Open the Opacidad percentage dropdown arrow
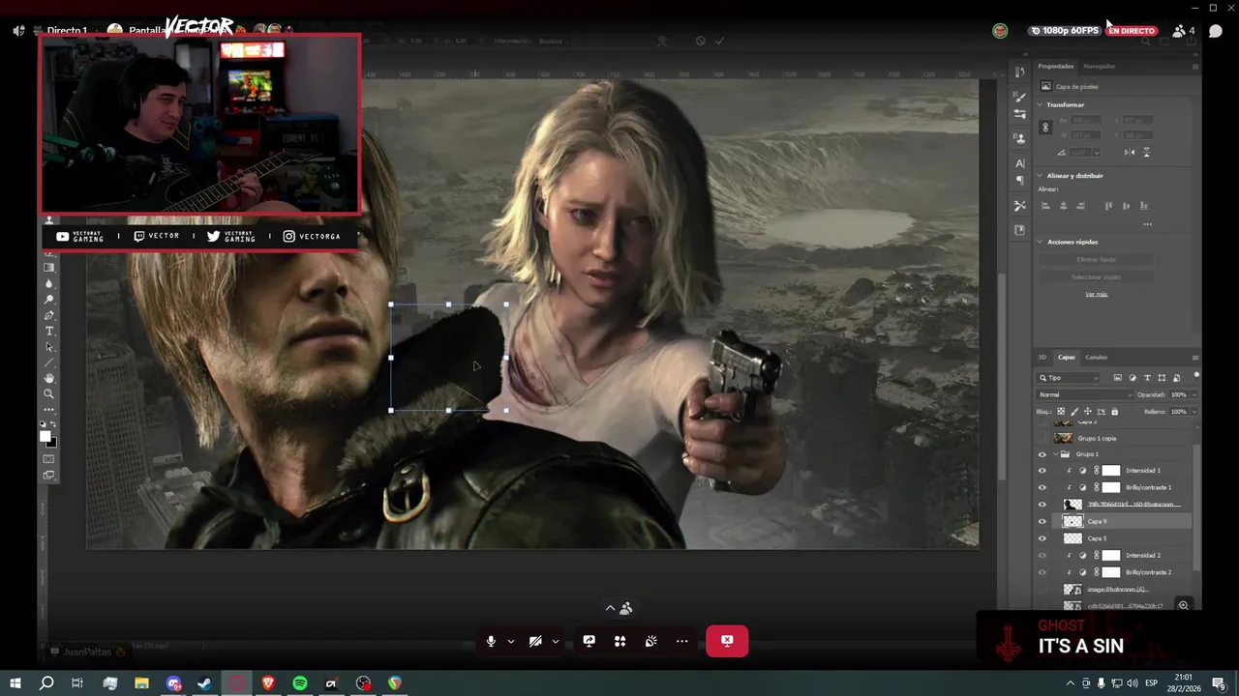The image size is (1239, 696). tap(1194, 394)
